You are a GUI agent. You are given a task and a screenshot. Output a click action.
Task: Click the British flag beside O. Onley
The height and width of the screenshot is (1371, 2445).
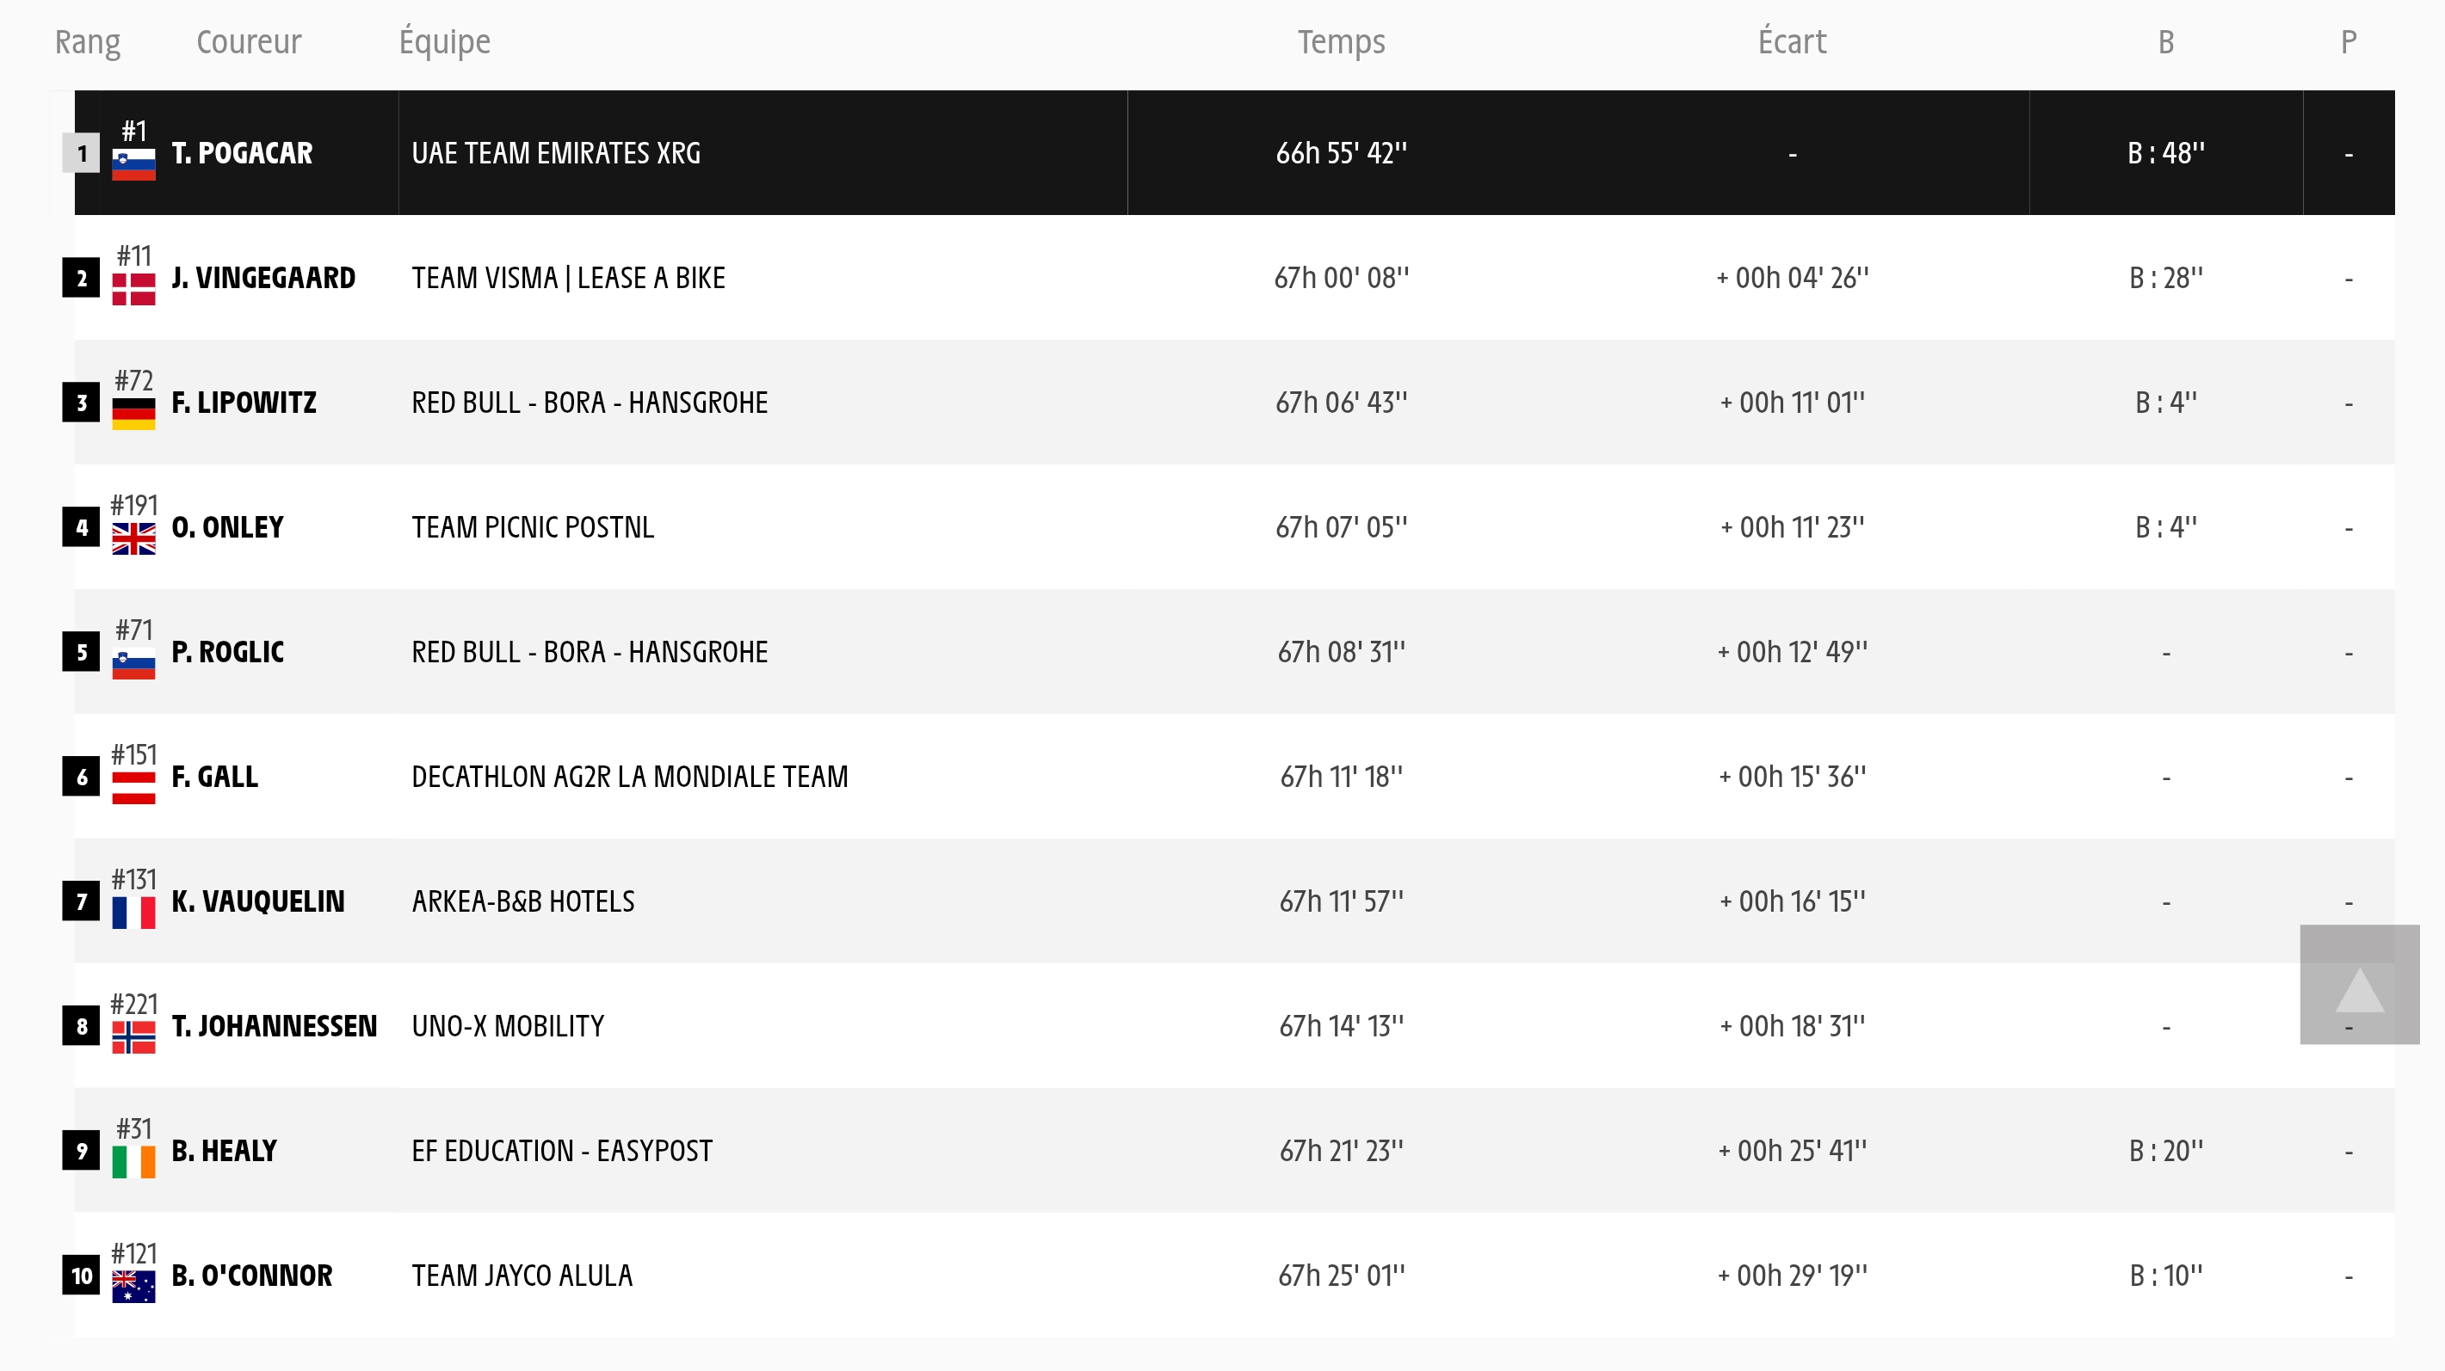(x=134, y=539)
